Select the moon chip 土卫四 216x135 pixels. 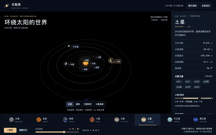tap(206, 82)
